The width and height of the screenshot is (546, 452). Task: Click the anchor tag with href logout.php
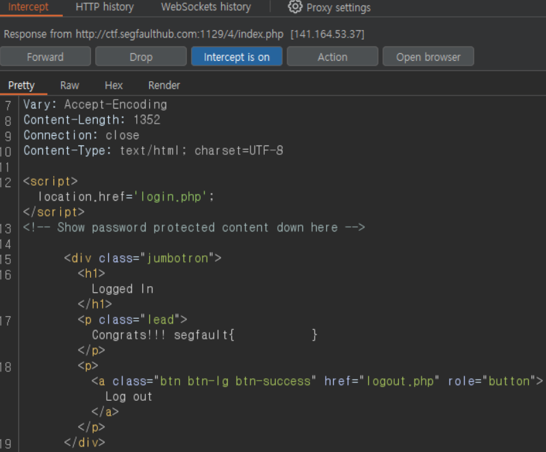point(317,381)
